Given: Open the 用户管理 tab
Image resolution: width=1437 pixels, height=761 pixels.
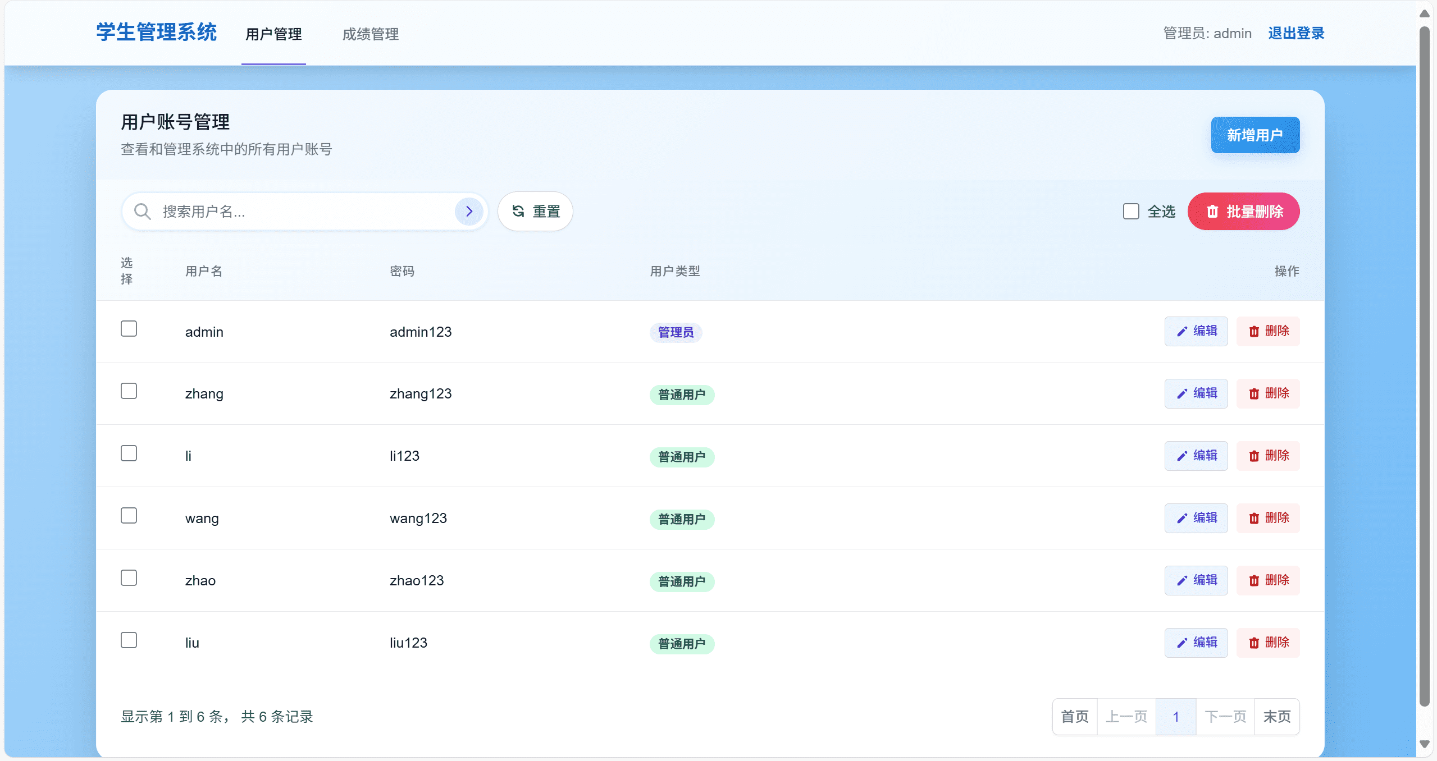Looking at the screenshot, I should [x=273, y=34].
